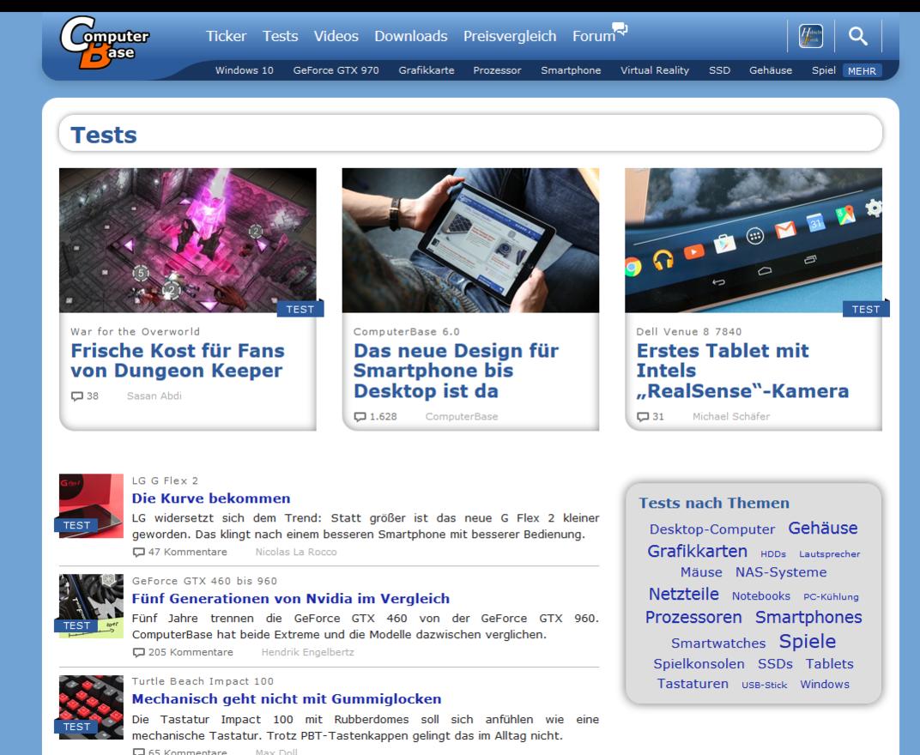Image resolution: width=920 pixels, height=755 pixels.
Task: Select the Windows 10 topic link
Action: 244,70
